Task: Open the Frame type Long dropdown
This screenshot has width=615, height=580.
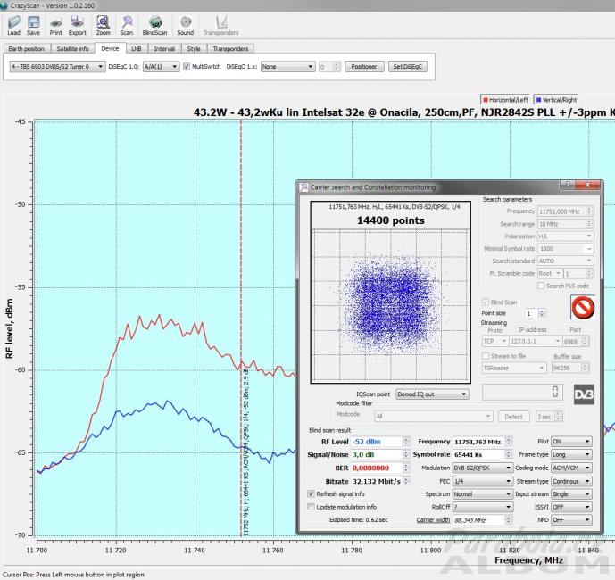Action: tap(571, 454)
